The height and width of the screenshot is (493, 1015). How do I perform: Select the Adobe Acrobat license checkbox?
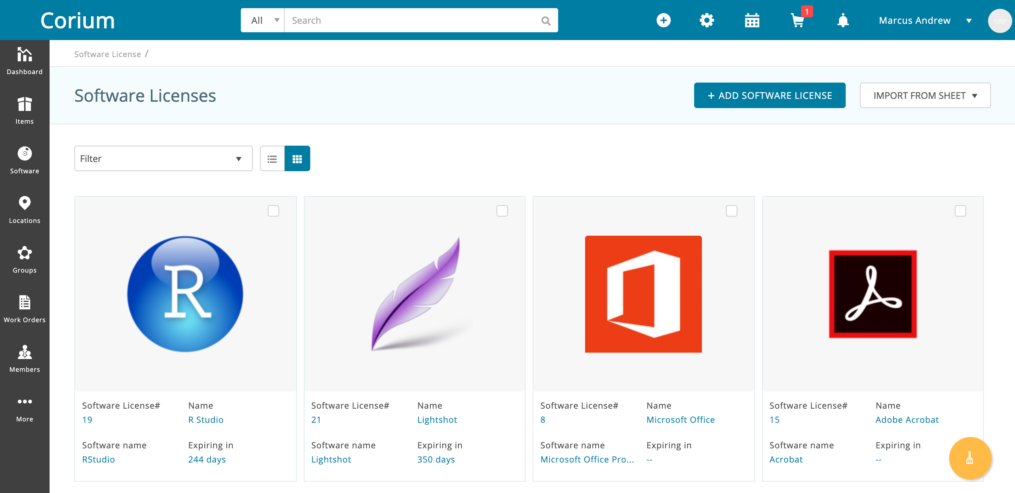960,211
